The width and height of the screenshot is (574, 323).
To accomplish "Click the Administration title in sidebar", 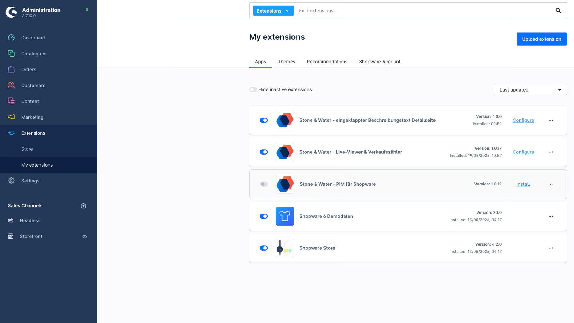I will pyautogui.click(x=41, y=10).
